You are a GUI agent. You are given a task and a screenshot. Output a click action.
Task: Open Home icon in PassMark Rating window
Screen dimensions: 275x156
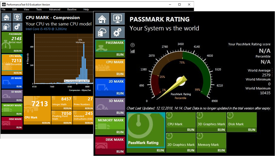point(102,19)
